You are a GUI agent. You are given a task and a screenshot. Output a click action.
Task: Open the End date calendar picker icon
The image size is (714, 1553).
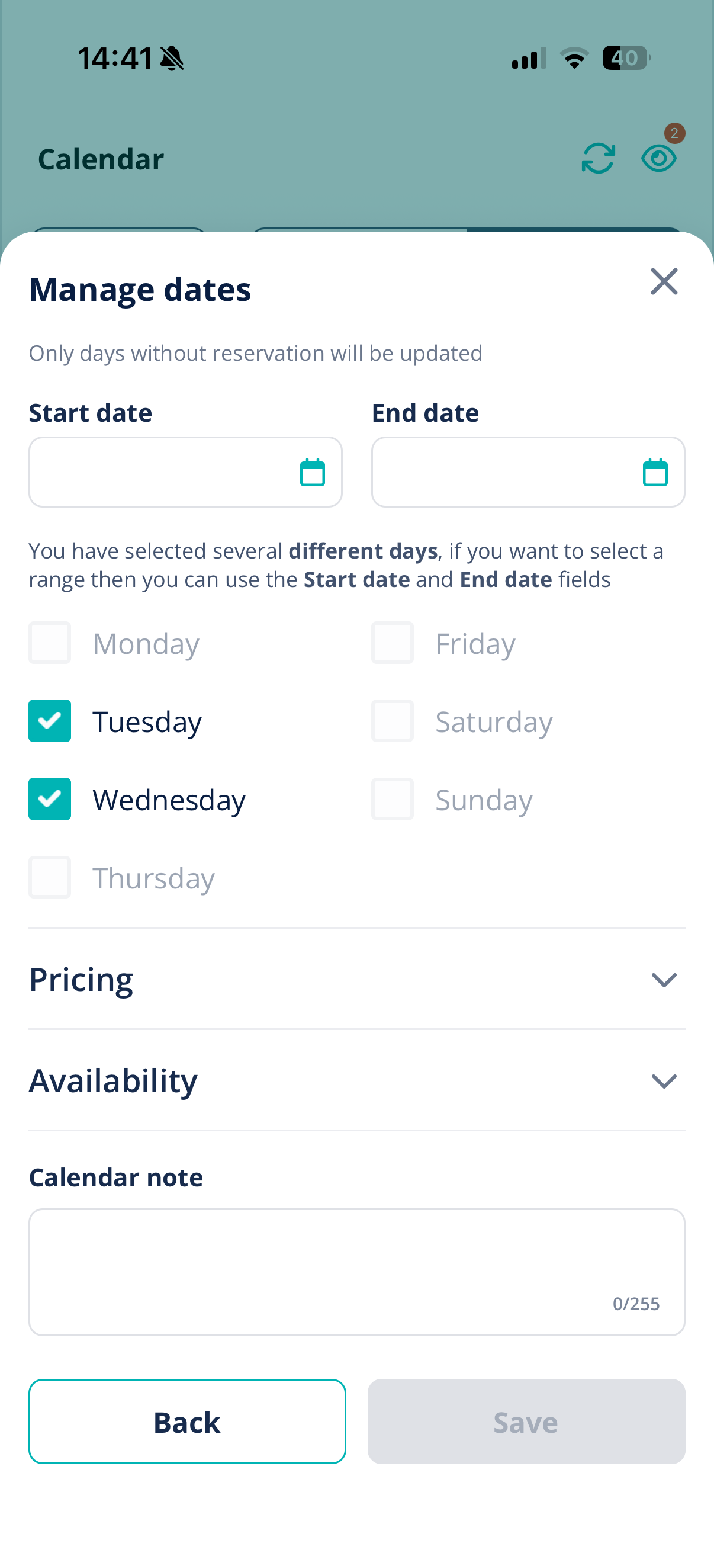tap(655, 472)
